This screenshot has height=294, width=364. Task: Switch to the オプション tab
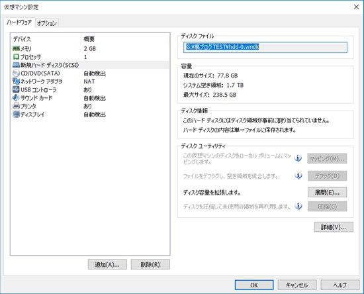47,23
